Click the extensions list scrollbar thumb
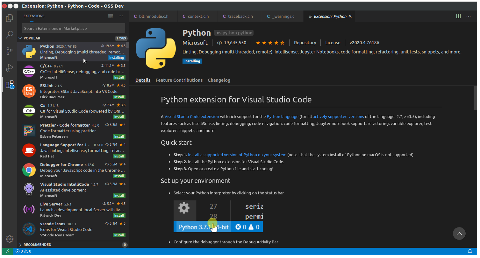Viewport: 480px width, 258px height. pyautogui.click(x=127, y=45)
